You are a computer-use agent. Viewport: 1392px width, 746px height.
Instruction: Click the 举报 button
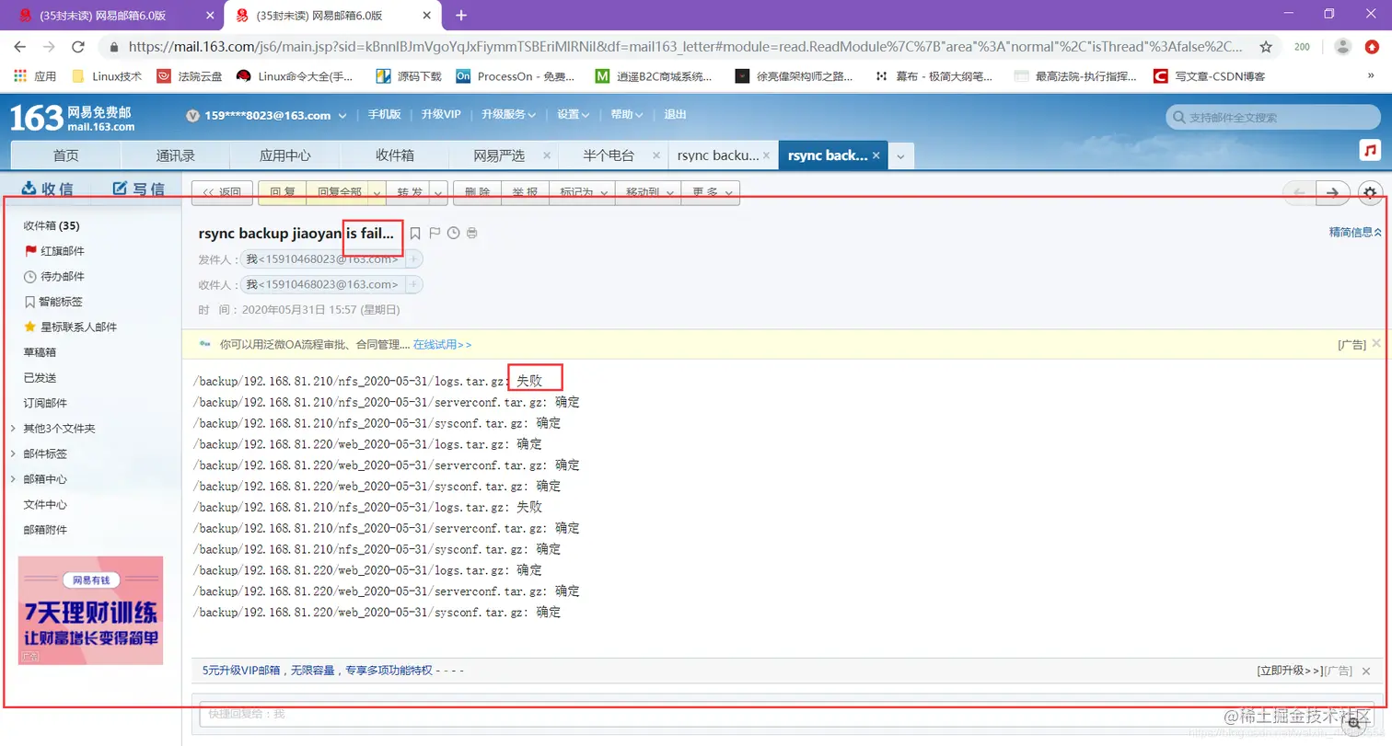click(x=525, y=192)
